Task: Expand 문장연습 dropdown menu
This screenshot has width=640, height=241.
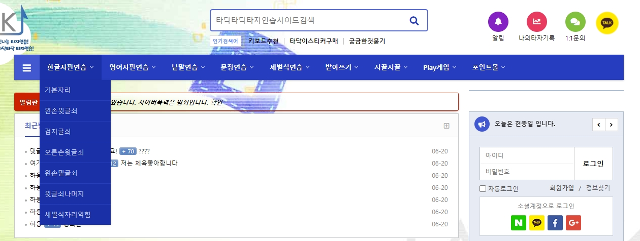Action: pos(238,67)
